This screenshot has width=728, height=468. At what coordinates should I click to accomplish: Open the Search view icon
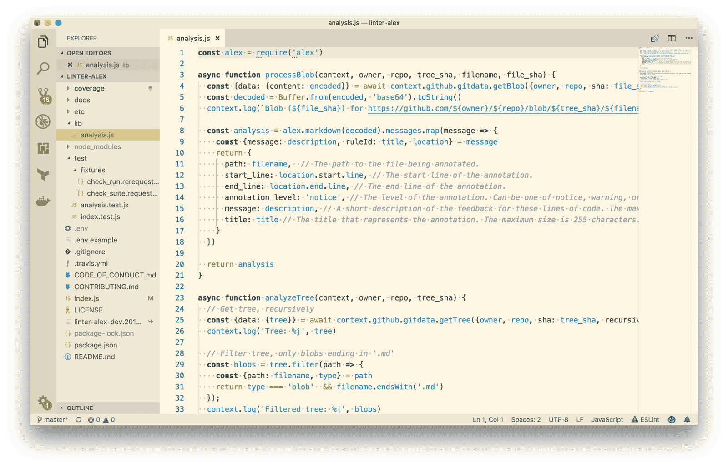[x=43, y=68]
